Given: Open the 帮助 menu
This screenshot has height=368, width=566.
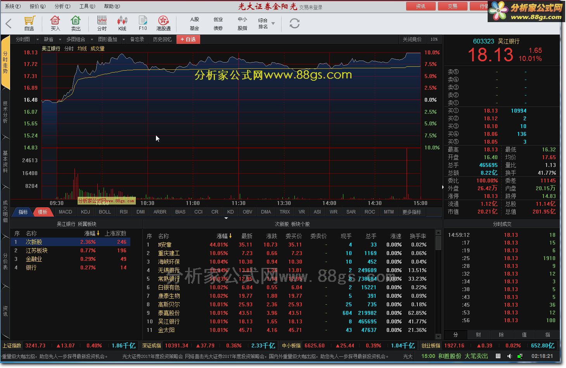Looking at the screenshot, I should (x=112, y=6).
